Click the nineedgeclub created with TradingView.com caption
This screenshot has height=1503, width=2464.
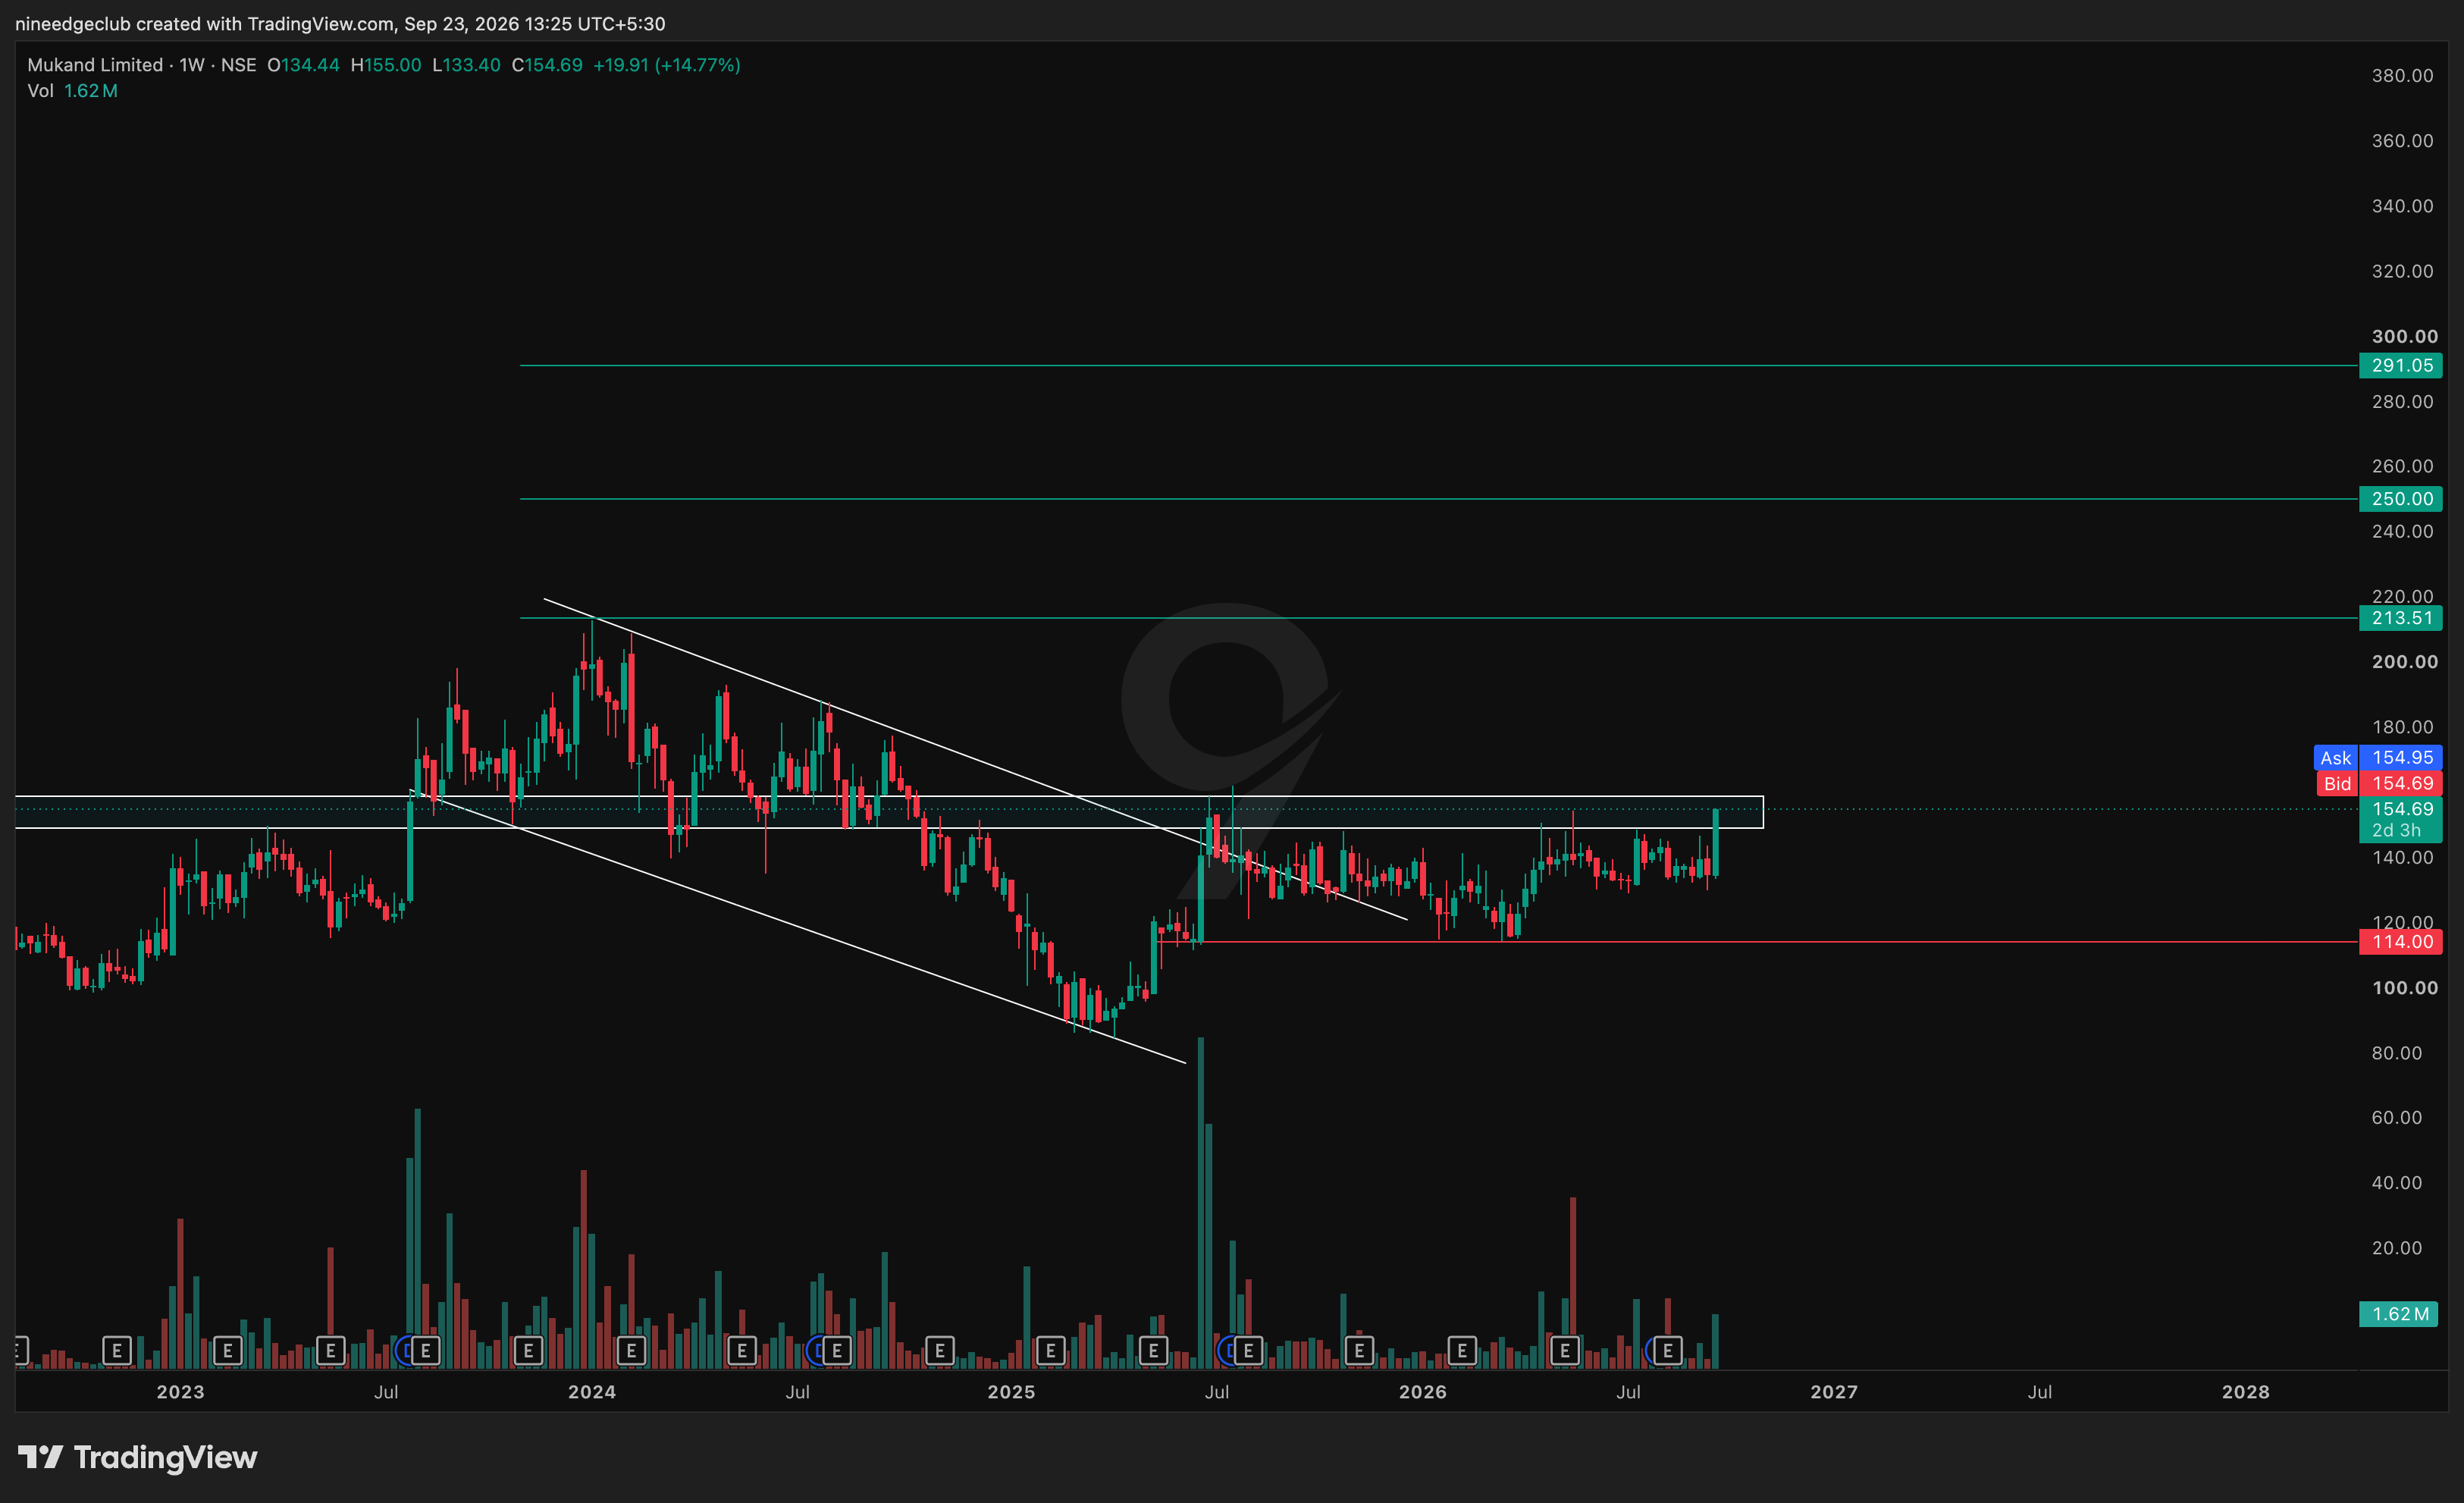point(340,23)
